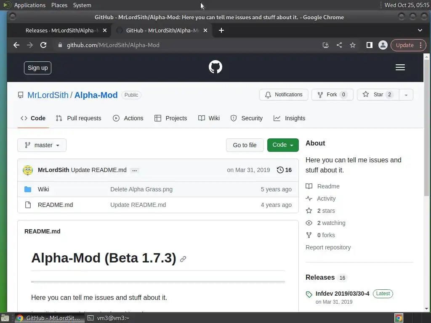Click the Infdev release tag icon

pos(309,294)
